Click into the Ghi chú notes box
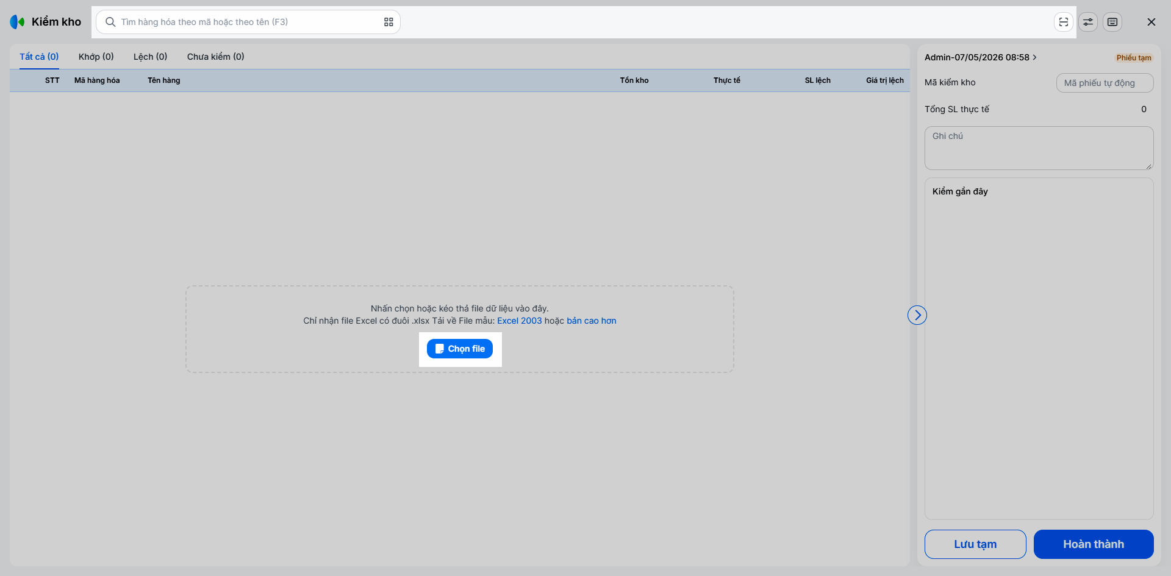The width and height of the screenshot is (1171, 576). click(1039, 148)
